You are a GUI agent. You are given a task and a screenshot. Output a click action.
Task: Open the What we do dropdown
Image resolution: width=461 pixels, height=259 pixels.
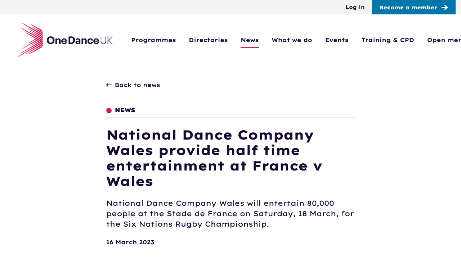(x=292, y=39)
